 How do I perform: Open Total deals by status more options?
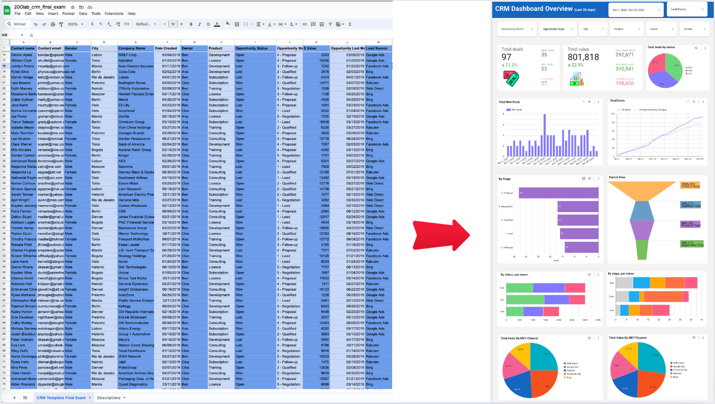(x=705, y=48)
